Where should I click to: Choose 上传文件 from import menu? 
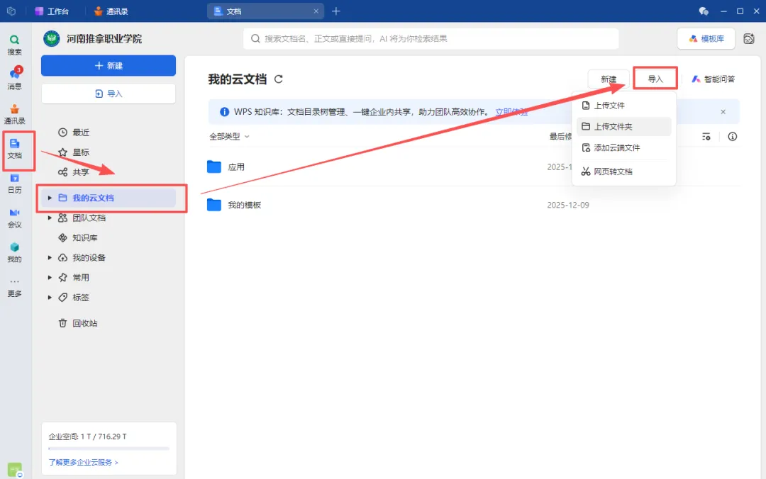point(623,106)
